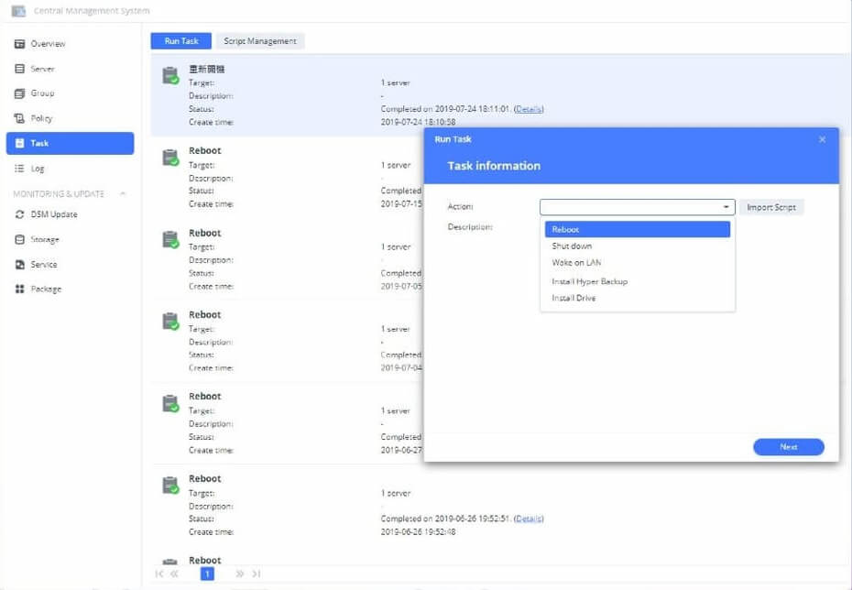This screenshot has height=590, width=852.
Task: Go to the next page of tasks
Action: [240, 574]
